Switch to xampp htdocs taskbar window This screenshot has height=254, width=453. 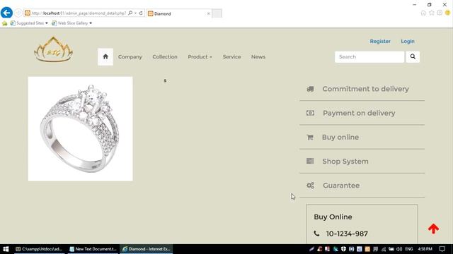39,249
